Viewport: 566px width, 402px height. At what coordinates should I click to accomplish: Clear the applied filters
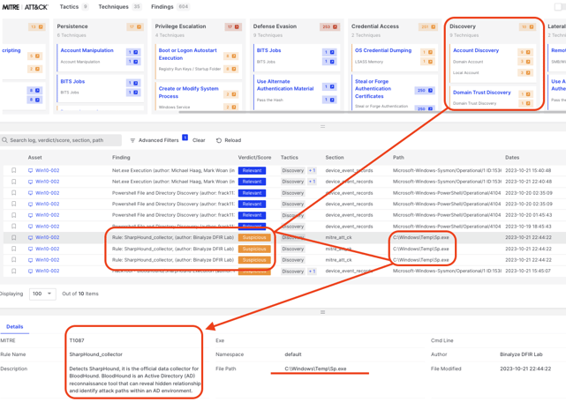pos(199,140)
